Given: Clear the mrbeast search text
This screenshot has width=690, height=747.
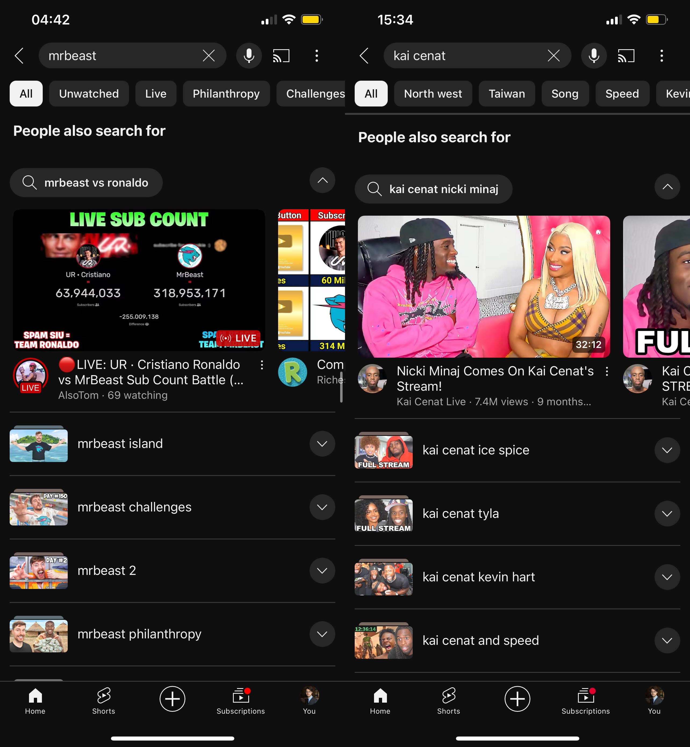Looking at the screenshot, I should [x=209, y=56].
